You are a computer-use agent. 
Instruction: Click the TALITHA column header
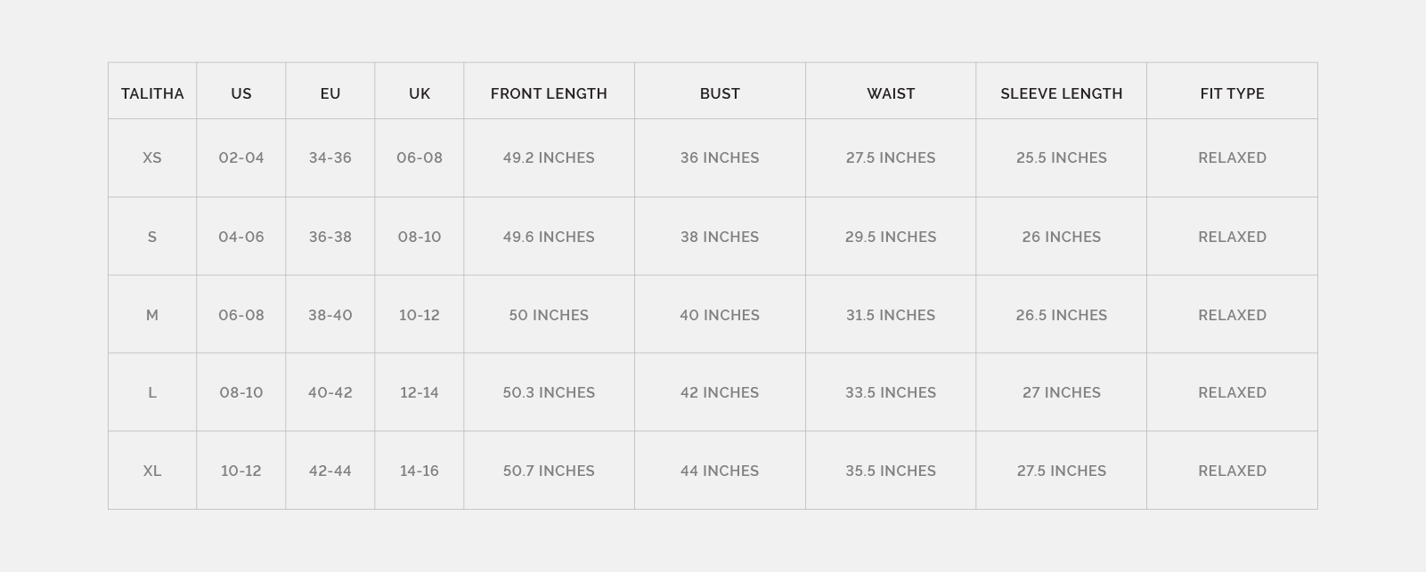coord(152,93)
